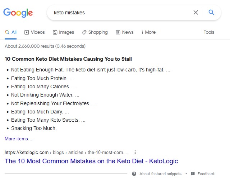
Task: Open the three-dot menu beside the ketologic URL
Action: click(135, 152)
